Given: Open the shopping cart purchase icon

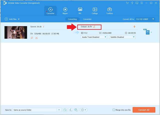Looking at the screenshot, I should [127, 3].
